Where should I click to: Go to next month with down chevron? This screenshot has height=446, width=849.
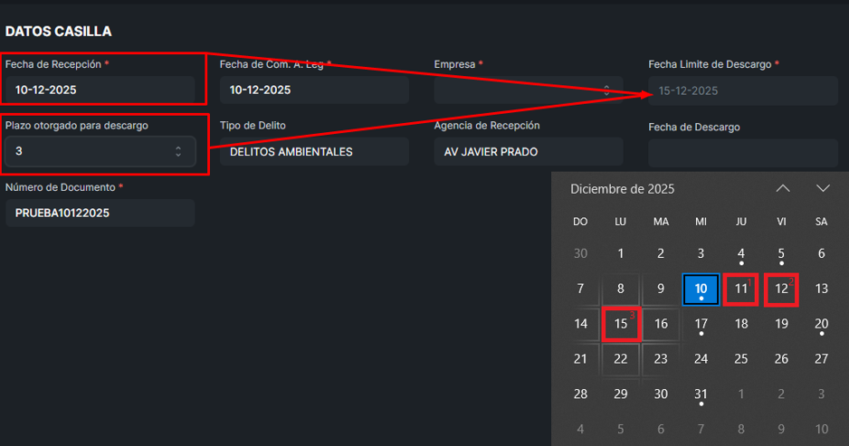coord(823,188)
